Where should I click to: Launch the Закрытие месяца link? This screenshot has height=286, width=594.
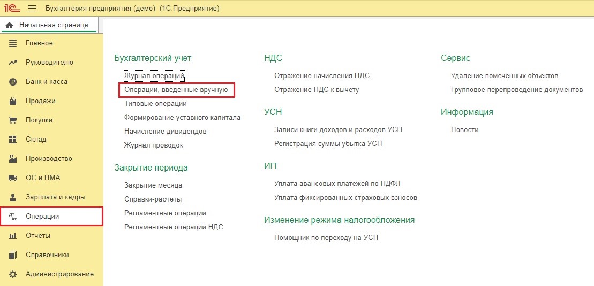tap(153, 185)
